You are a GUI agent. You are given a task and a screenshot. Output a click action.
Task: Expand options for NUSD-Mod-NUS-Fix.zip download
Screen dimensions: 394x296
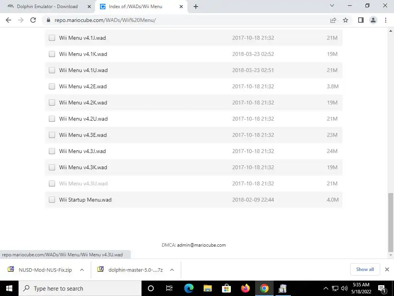[82, 269]
